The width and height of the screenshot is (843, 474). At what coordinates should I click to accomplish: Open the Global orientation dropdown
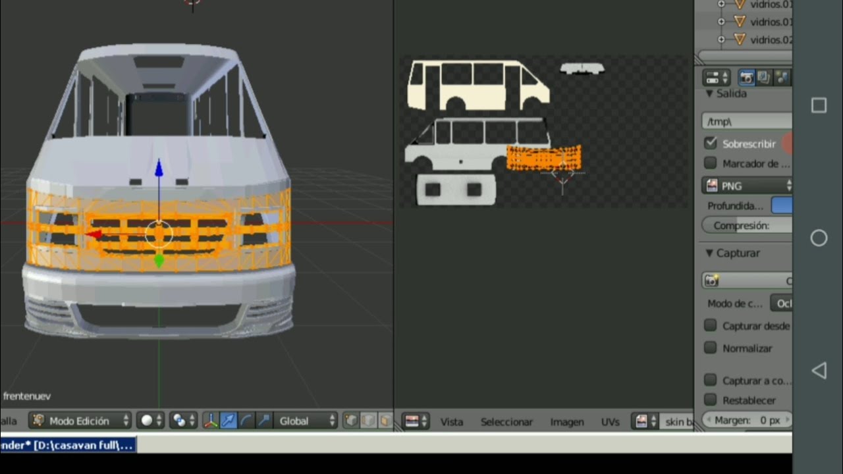click(x=306, y=421)
